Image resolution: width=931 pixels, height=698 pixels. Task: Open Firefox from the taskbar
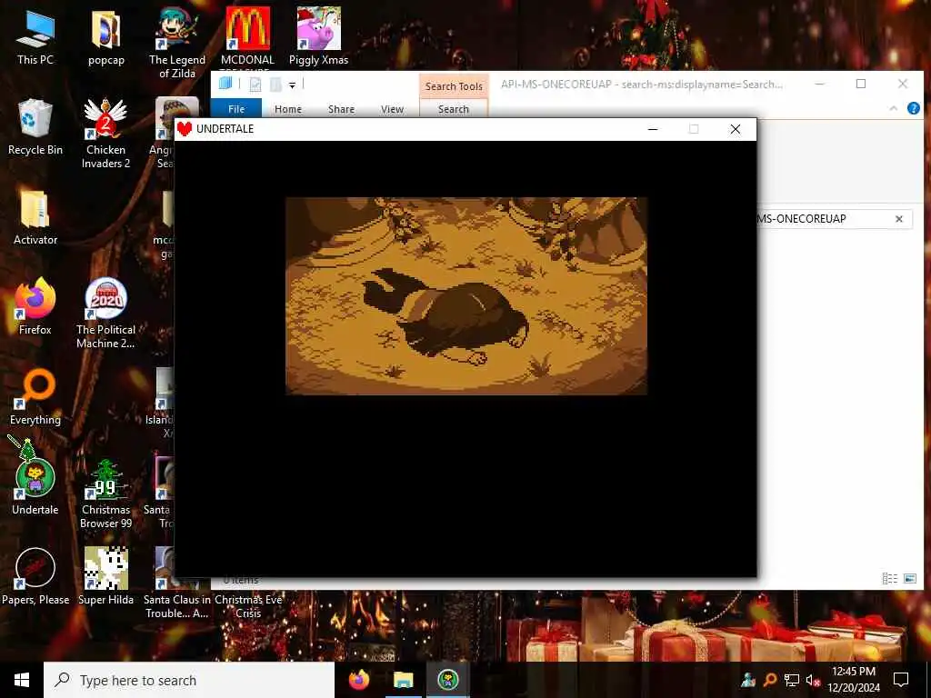358,680
